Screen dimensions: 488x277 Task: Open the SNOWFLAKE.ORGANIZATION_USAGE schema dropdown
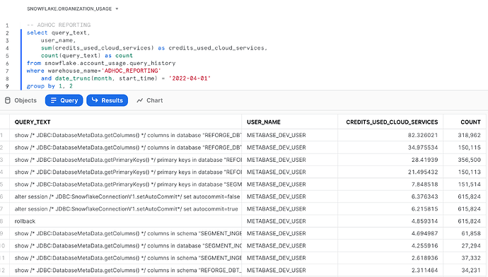click(73, 8)
